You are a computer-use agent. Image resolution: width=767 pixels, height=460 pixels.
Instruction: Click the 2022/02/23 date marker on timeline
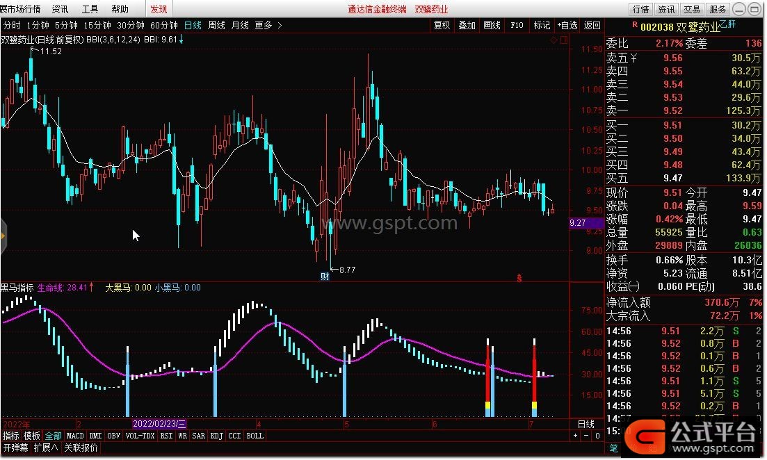(x=159, y=424)
